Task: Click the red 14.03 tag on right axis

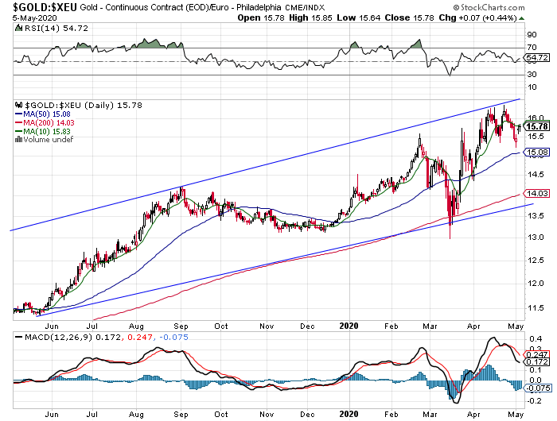Action: pos(538,193)
